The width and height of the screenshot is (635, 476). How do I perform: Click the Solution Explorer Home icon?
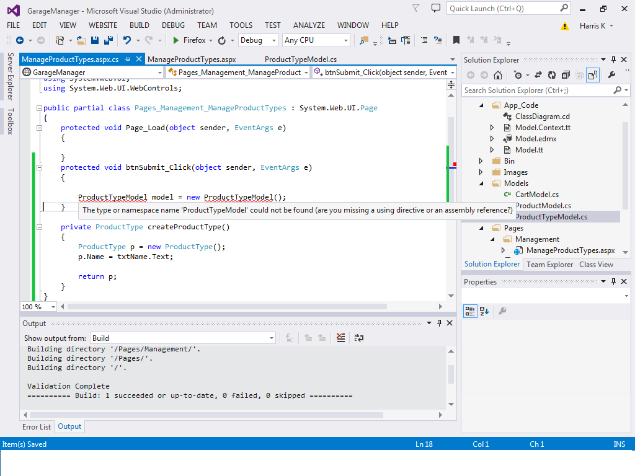coord(498,75)
